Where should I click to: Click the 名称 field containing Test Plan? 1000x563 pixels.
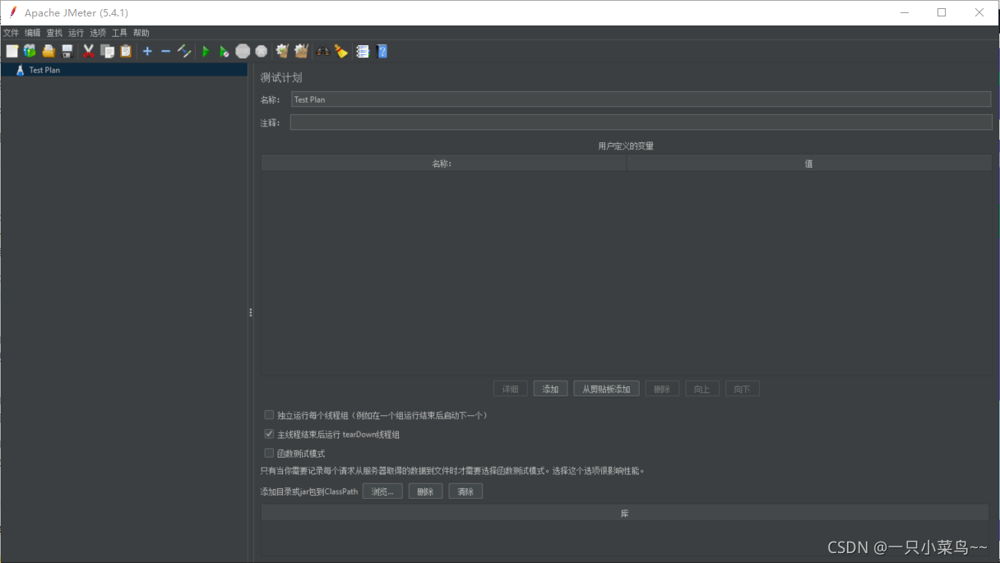coord(641,99)
